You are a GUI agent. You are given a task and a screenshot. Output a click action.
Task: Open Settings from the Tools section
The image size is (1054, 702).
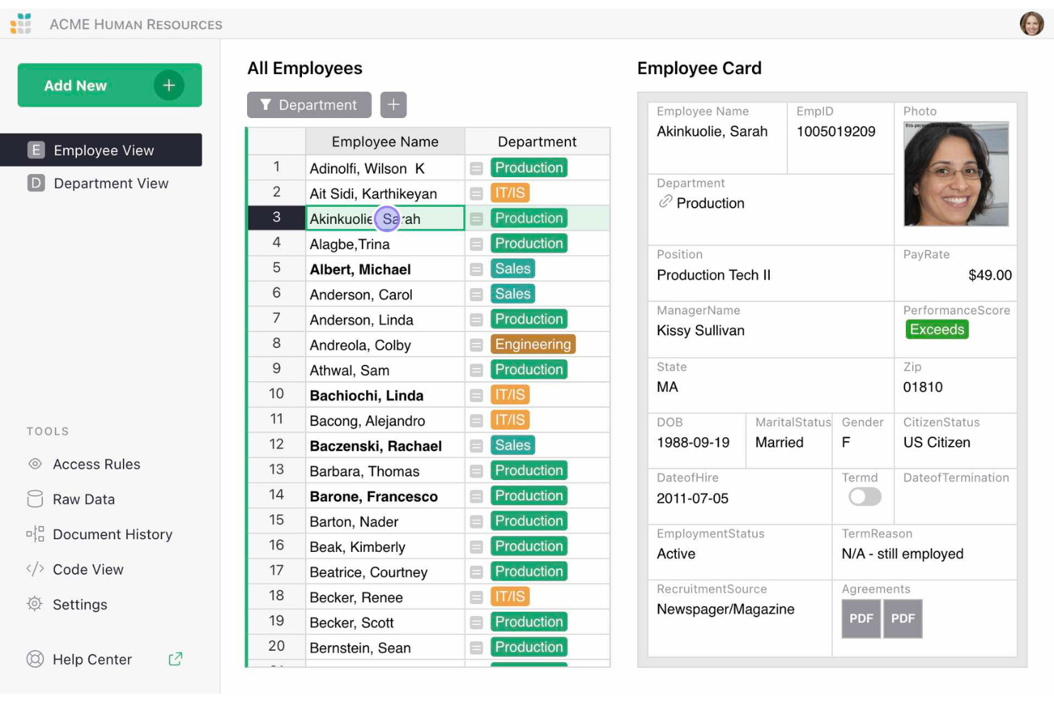pyautogui.click(x=80, y=604)
